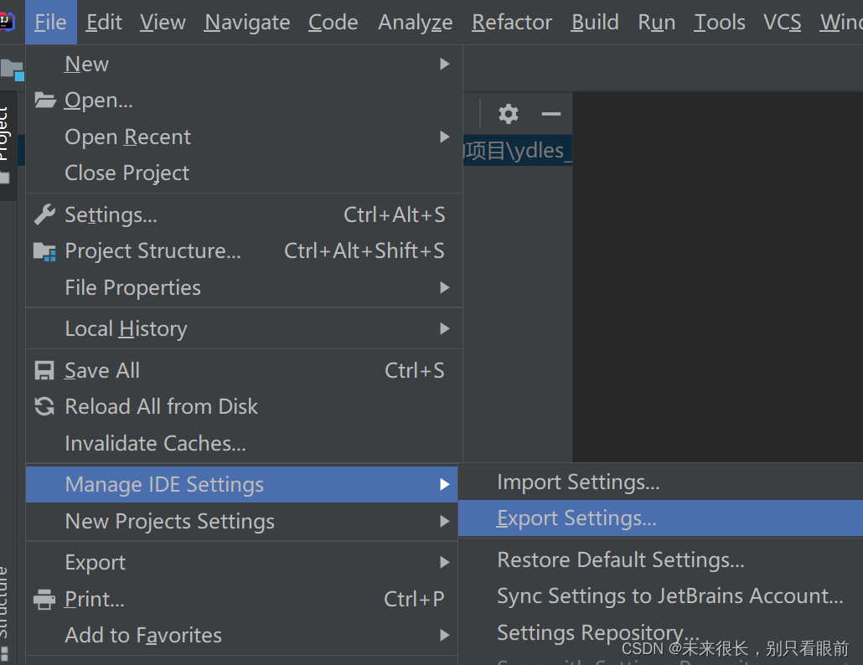This screenshot has height=665, width=863.
Task: Select Print... menu entry
Action: pyautogui.click(x=241, y=599)
